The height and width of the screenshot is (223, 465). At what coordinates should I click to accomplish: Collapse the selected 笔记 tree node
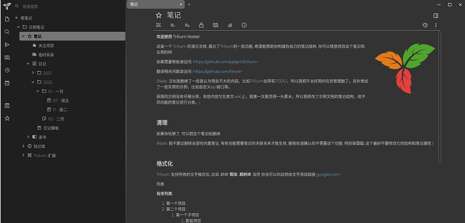(x=23, y=36)
